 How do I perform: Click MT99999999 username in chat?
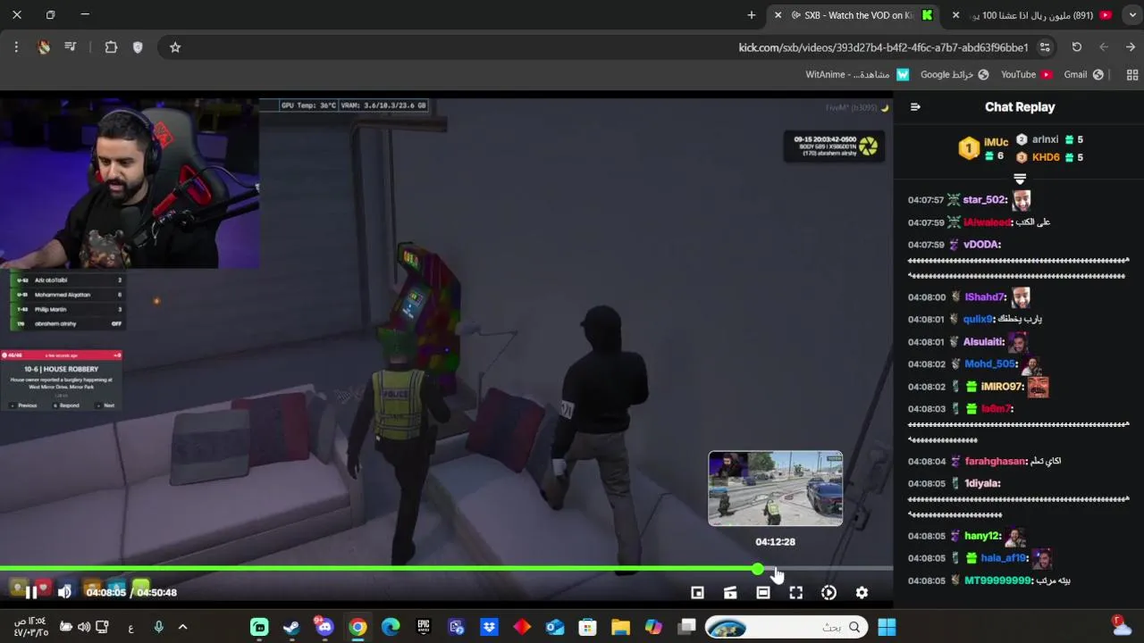click(x=998, y=580)
